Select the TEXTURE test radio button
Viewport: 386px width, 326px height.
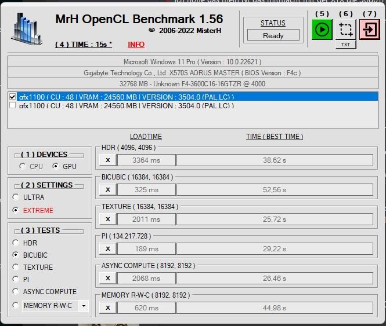point(16,267)
